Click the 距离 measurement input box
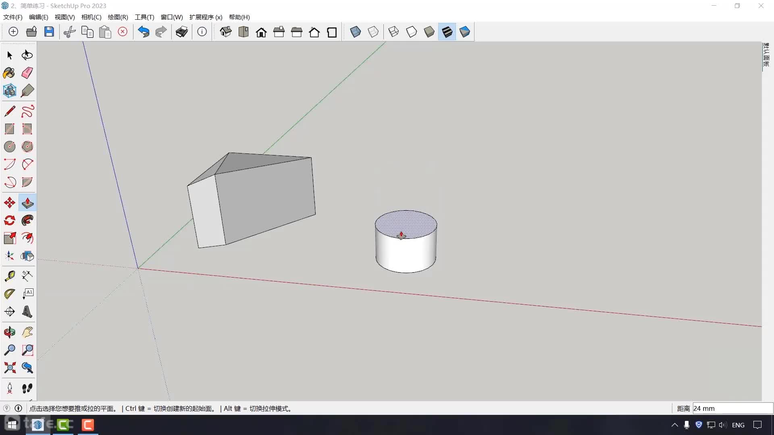The height and width of the screenshot is (435, 774). click(732, 408)
